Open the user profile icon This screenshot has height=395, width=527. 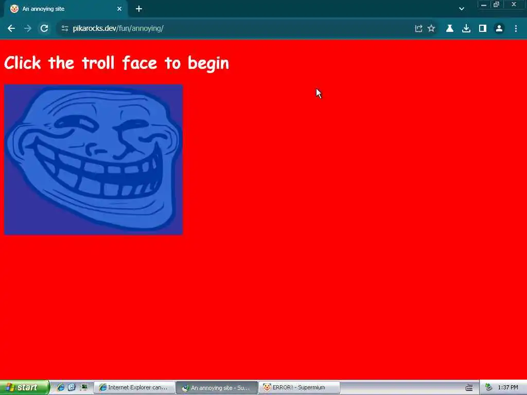click(499, 29)
